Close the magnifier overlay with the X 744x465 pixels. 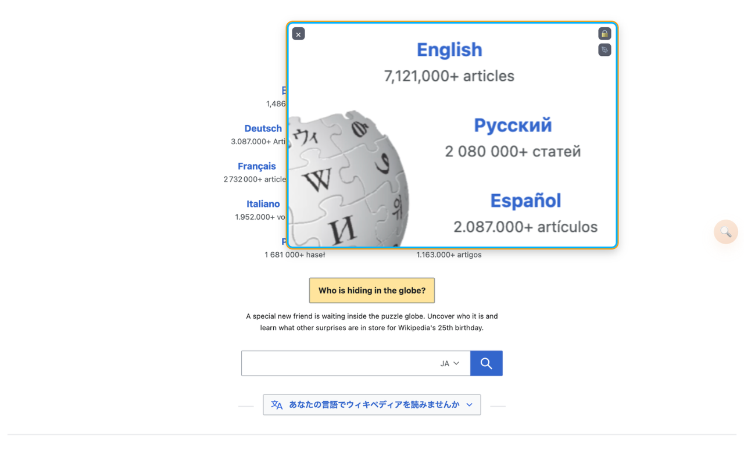[298, 34]
